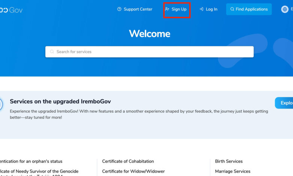
Task: Open Certificate of Needy Survivor of Genocide
Action: coord(39,173)
